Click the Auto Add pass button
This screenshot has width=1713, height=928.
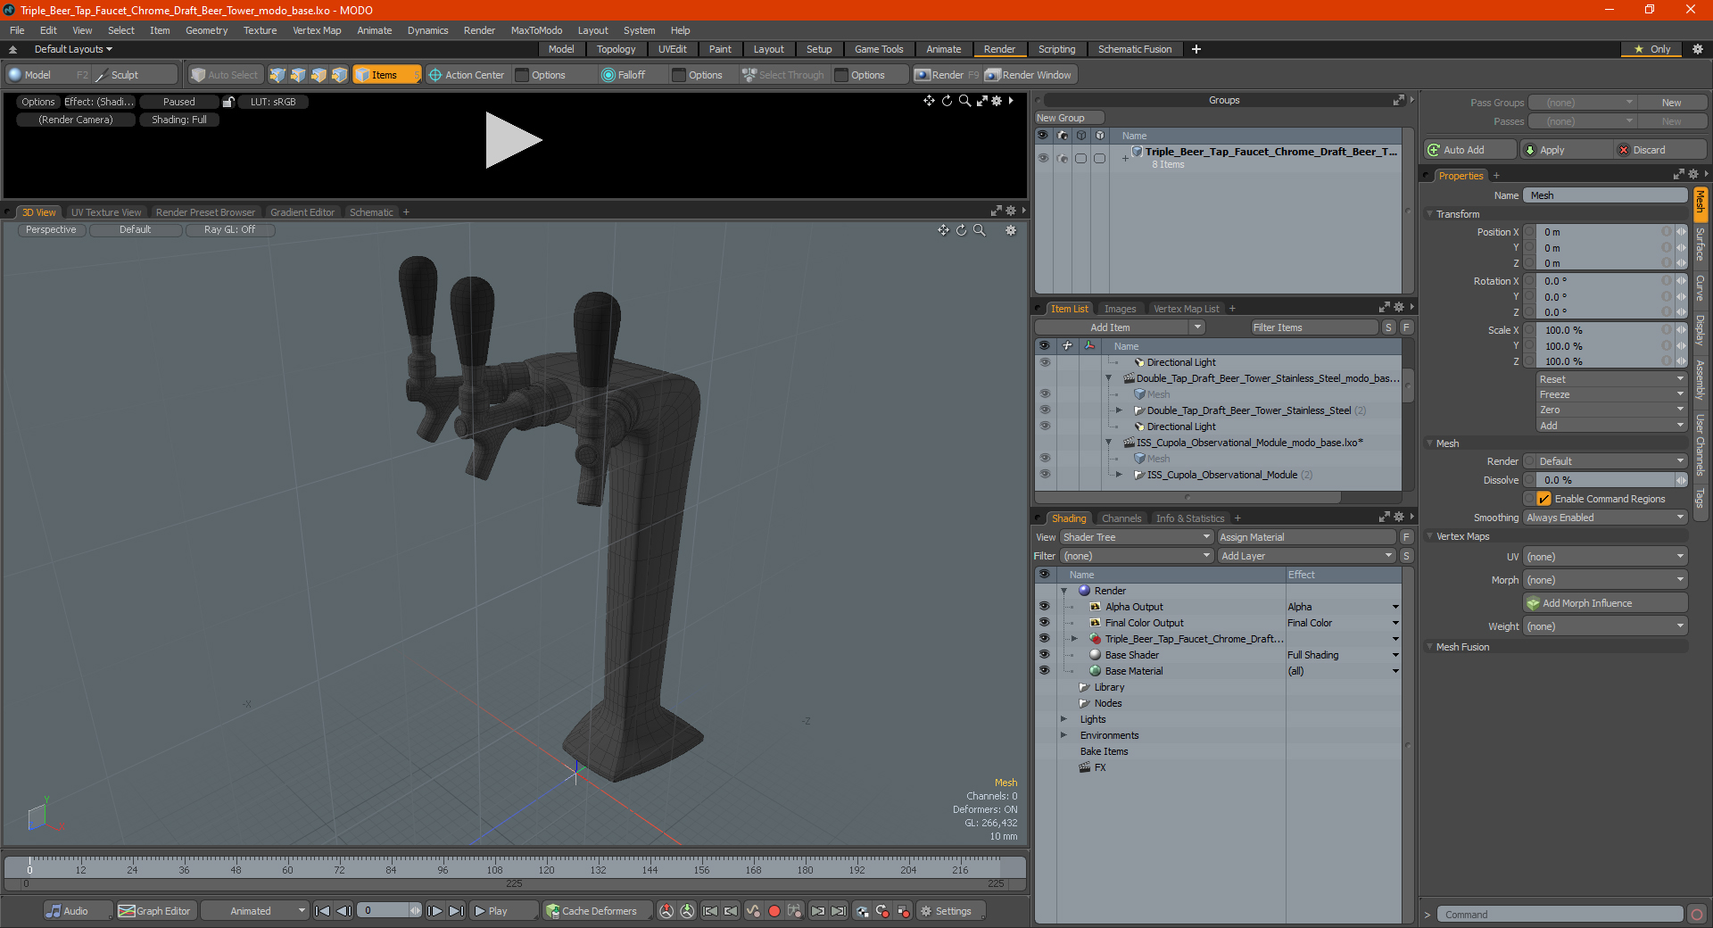pos(1469,150)
